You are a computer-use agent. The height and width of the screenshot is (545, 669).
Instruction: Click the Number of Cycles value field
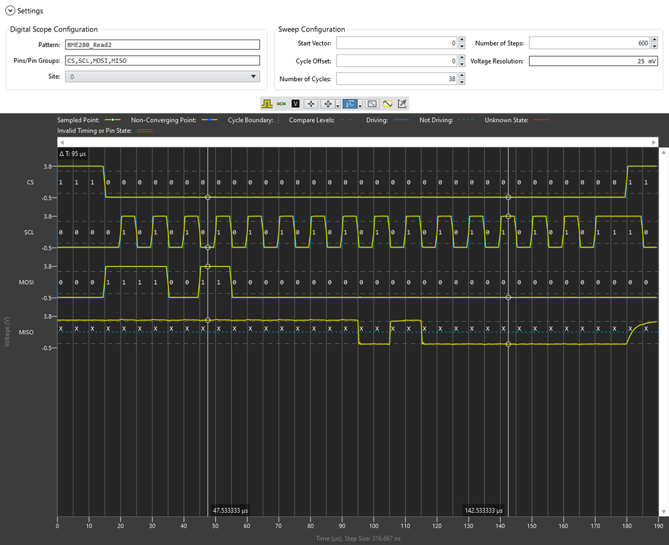[x=396, y=79]
